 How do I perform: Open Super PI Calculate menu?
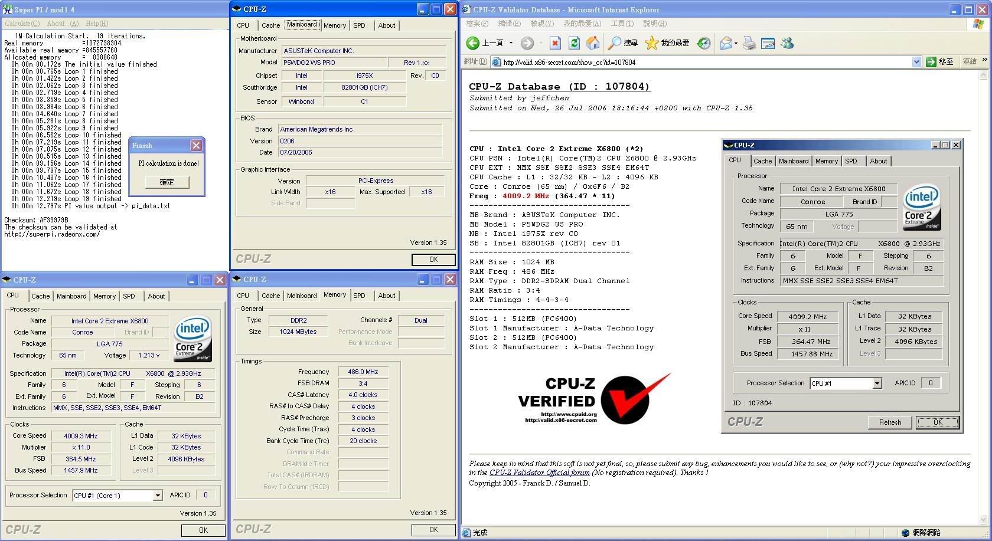click(x=22, y=24)
